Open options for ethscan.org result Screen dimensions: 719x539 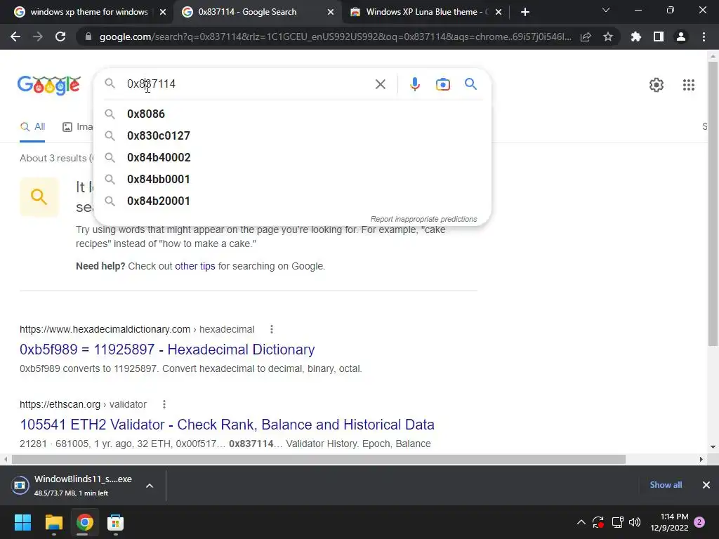164,404
